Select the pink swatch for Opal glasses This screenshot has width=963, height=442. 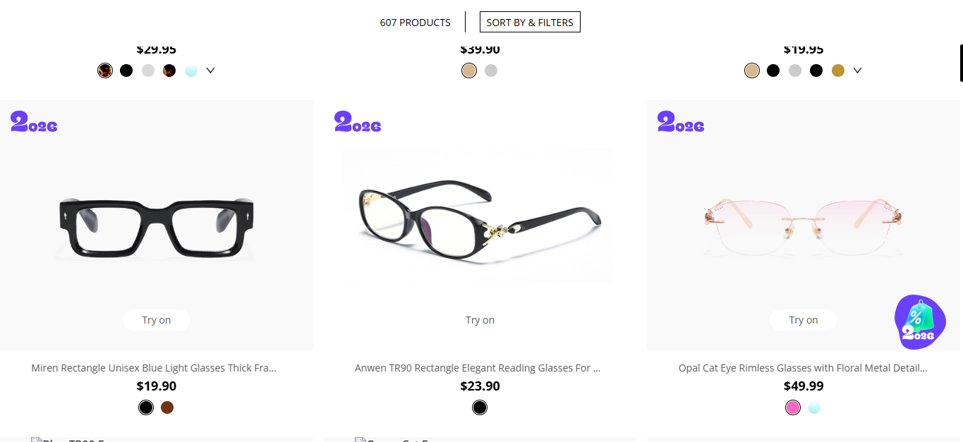[792, 407]
